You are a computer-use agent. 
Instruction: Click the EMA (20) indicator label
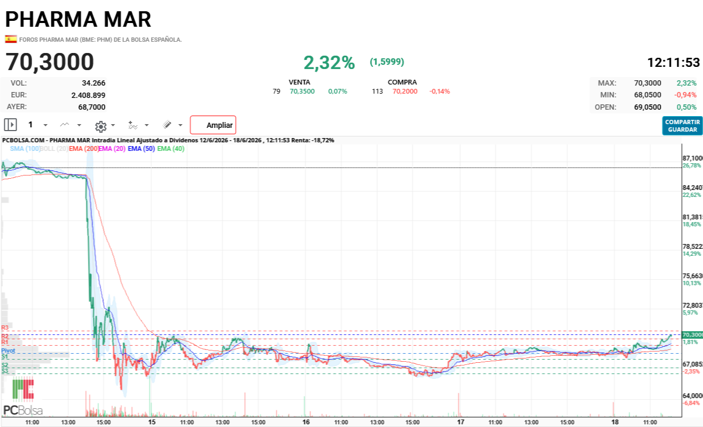point(112,149)
